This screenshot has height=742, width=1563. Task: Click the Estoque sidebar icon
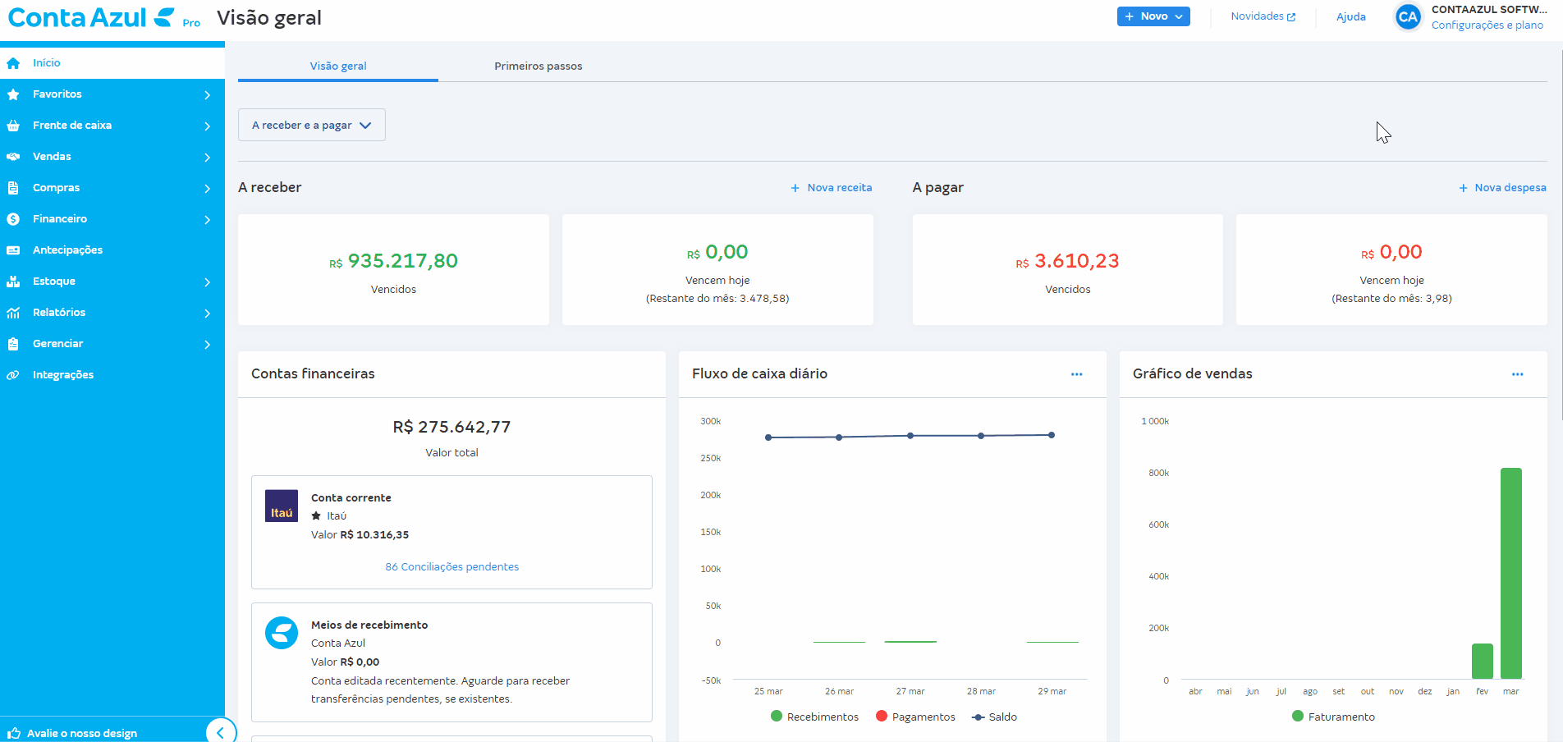pyautogui.click(x=14, y=281)
